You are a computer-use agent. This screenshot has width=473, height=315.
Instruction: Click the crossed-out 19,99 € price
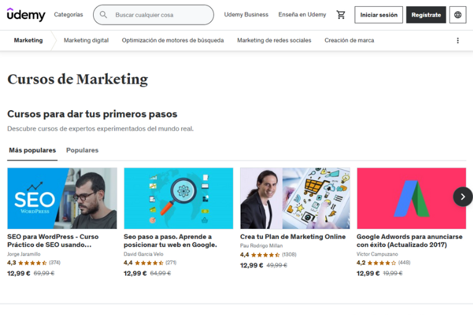393,273
